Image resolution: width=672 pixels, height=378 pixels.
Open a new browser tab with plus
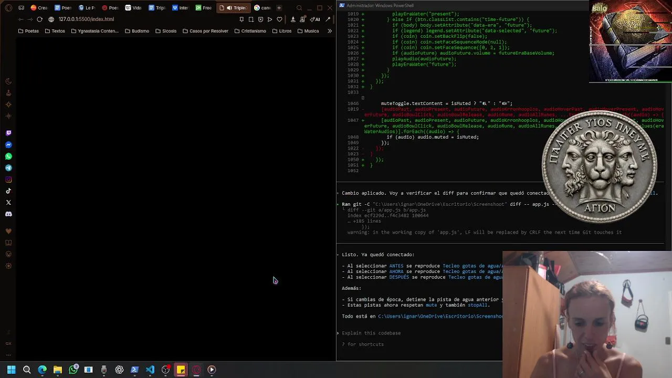pyautogui.click(x=279, y=8)
